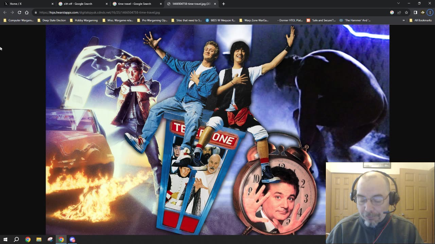Open the Chrome three-dot menu
The width and height of the screenshot is (435, 244).
pyautogui.click(x=430, y=12)
